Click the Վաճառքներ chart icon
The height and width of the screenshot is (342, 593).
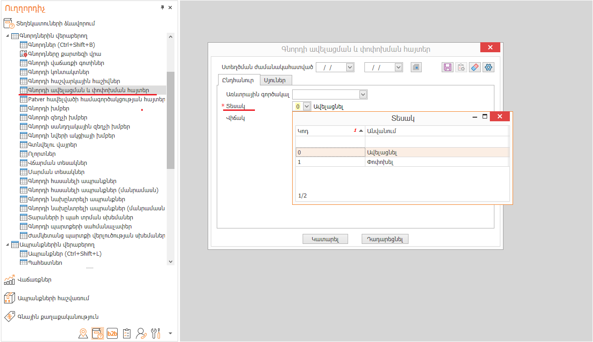pyautogui.click(x=9, y=280)
